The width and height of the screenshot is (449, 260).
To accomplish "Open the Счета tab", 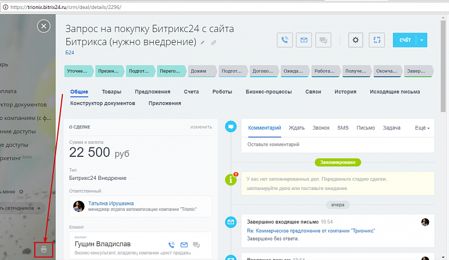I will (191, 92).
